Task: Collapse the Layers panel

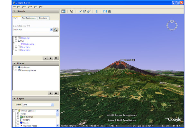Action: 14,98
